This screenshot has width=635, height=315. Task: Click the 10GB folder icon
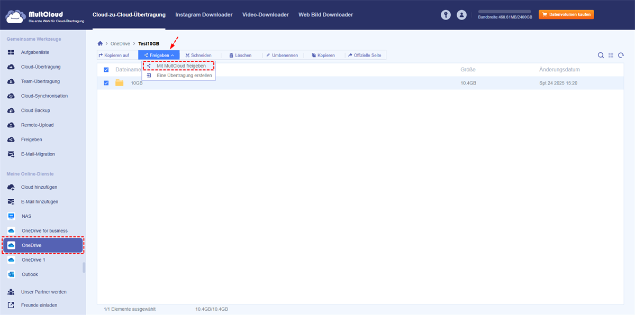pos(119,83)
